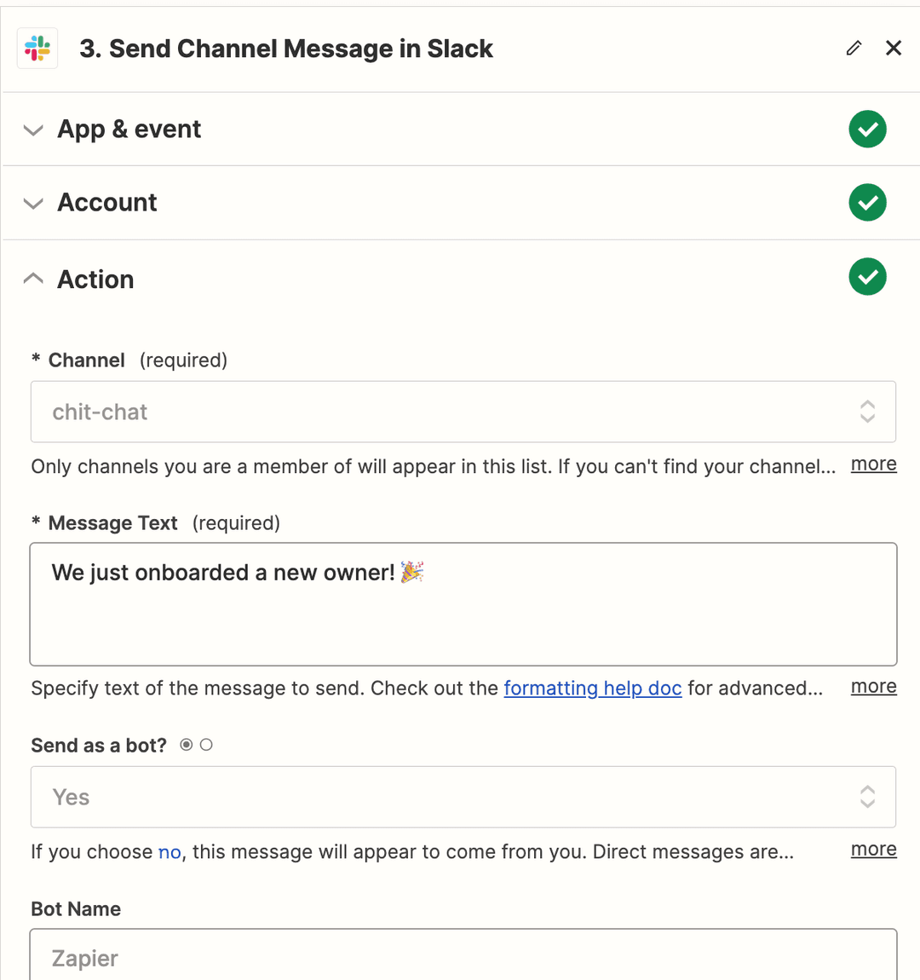
Task: Open the Channel dropdown showing chit-chat
Action: coord(463,412)
